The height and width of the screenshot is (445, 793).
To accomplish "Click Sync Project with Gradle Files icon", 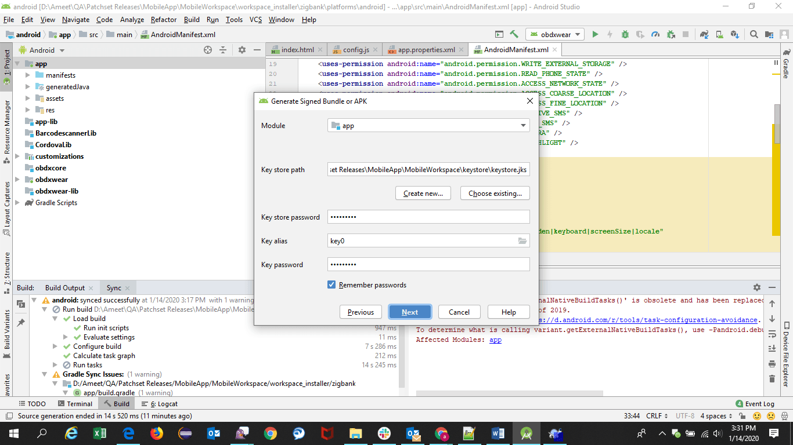I will pos(704,35).
